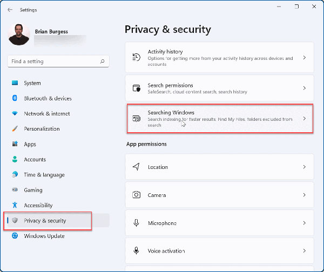The height and width of the screenshot is (272, 324).
Task: Open Voice activation via its chevron
Action: (x=305, y=251)
